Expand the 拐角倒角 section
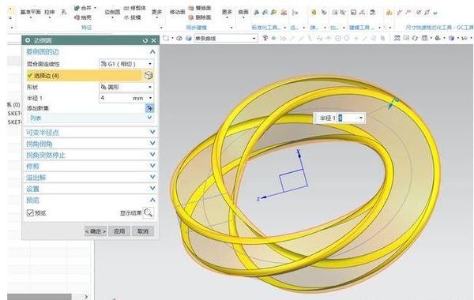474x300 pixels. (152, 143)
